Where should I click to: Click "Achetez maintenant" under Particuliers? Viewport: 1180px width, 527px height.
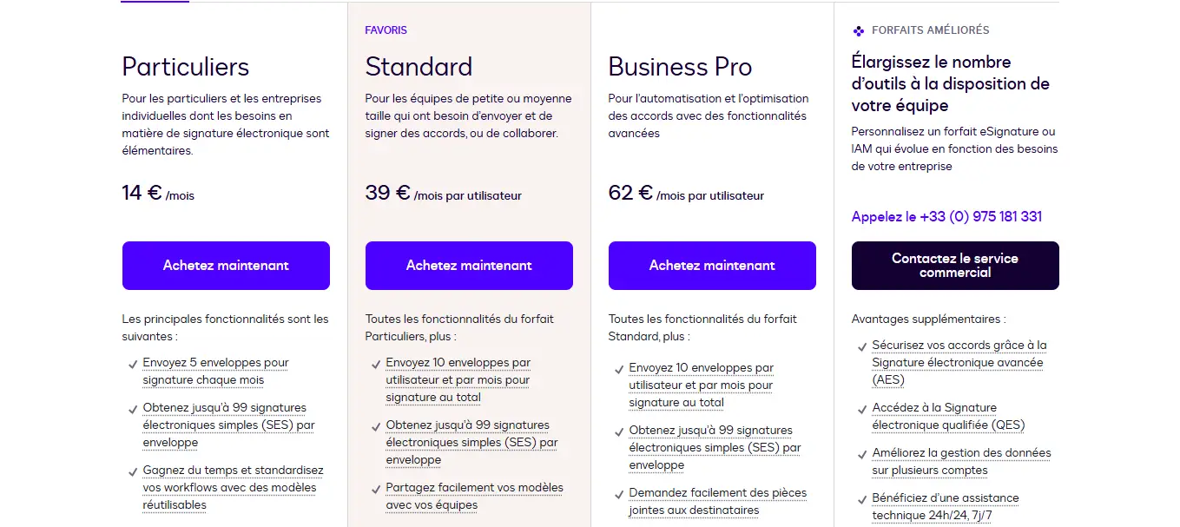pos(226,266)
